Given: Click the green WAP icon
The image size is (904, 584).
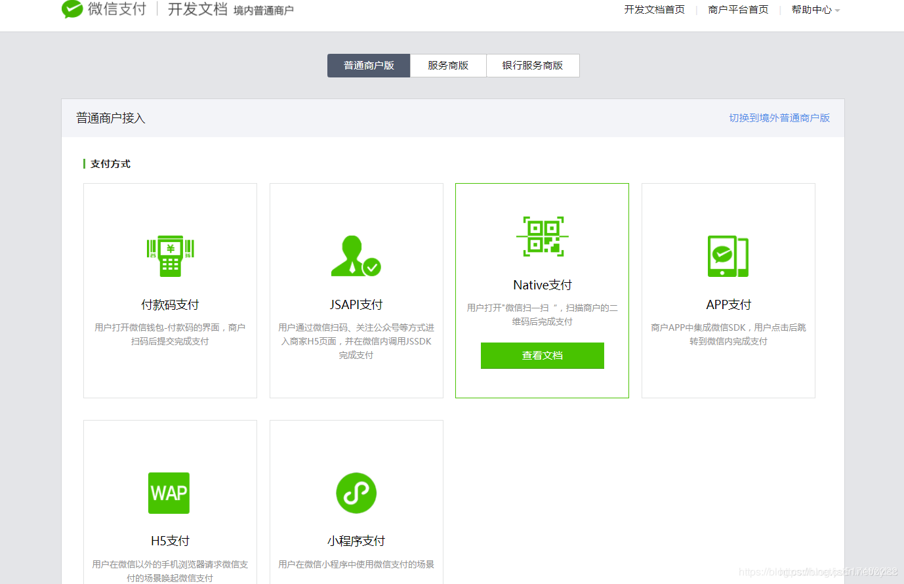Looking at the screenshot, I should (x=169, y=493).
